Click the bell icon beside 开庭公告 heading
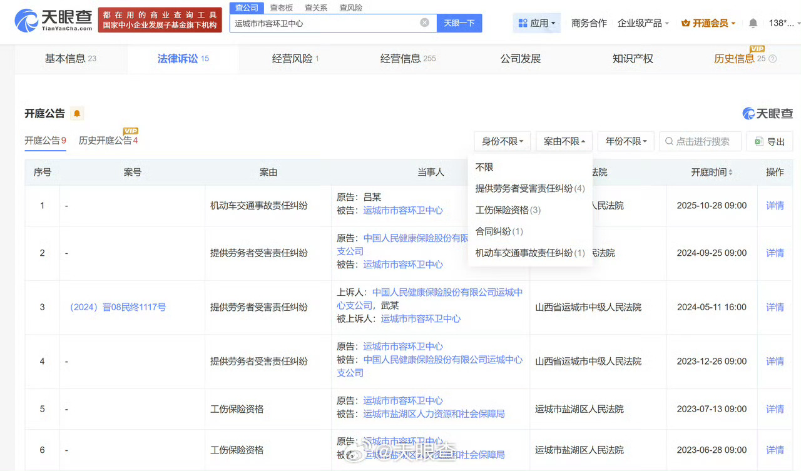 coord(77,114)
